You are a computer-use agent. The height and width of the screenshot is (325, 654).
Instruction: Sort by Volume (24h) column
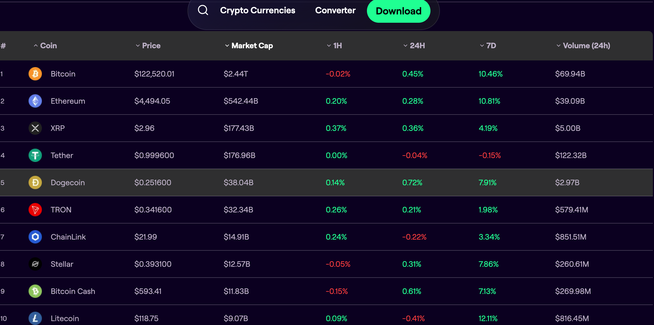586,45
